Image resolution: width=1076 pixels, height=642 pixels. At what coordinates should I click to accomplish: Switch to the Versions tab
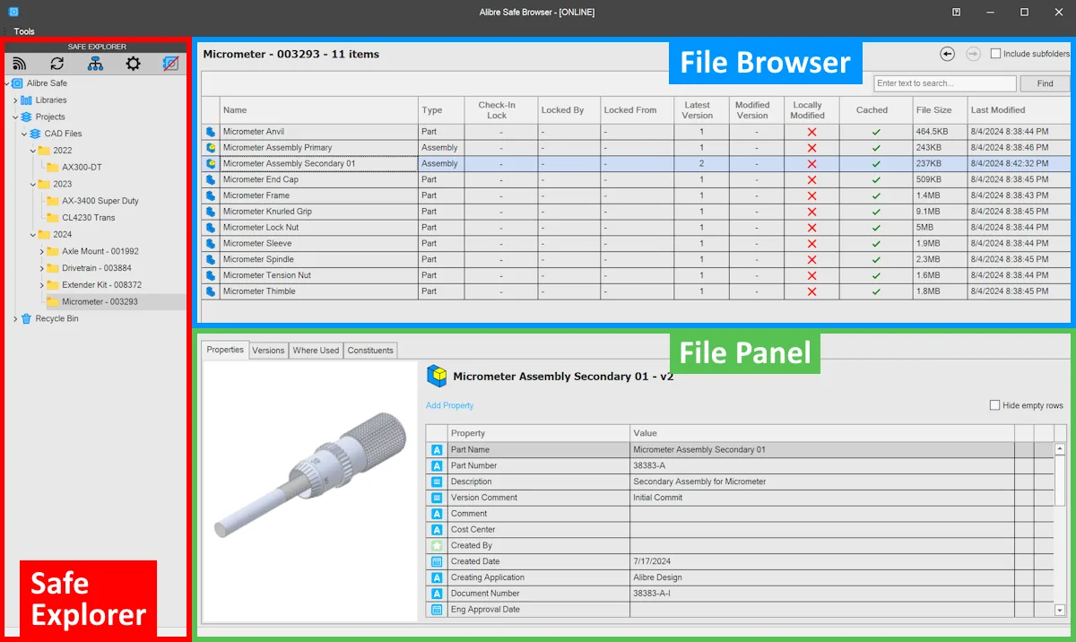point(268,351)
